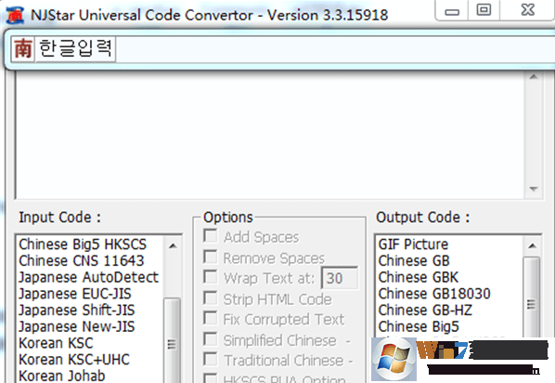Image resolution: width=555 pixels, height=383 pixels.
Task: Click the Wrap Text width field
Action: [x=340, y=278]
